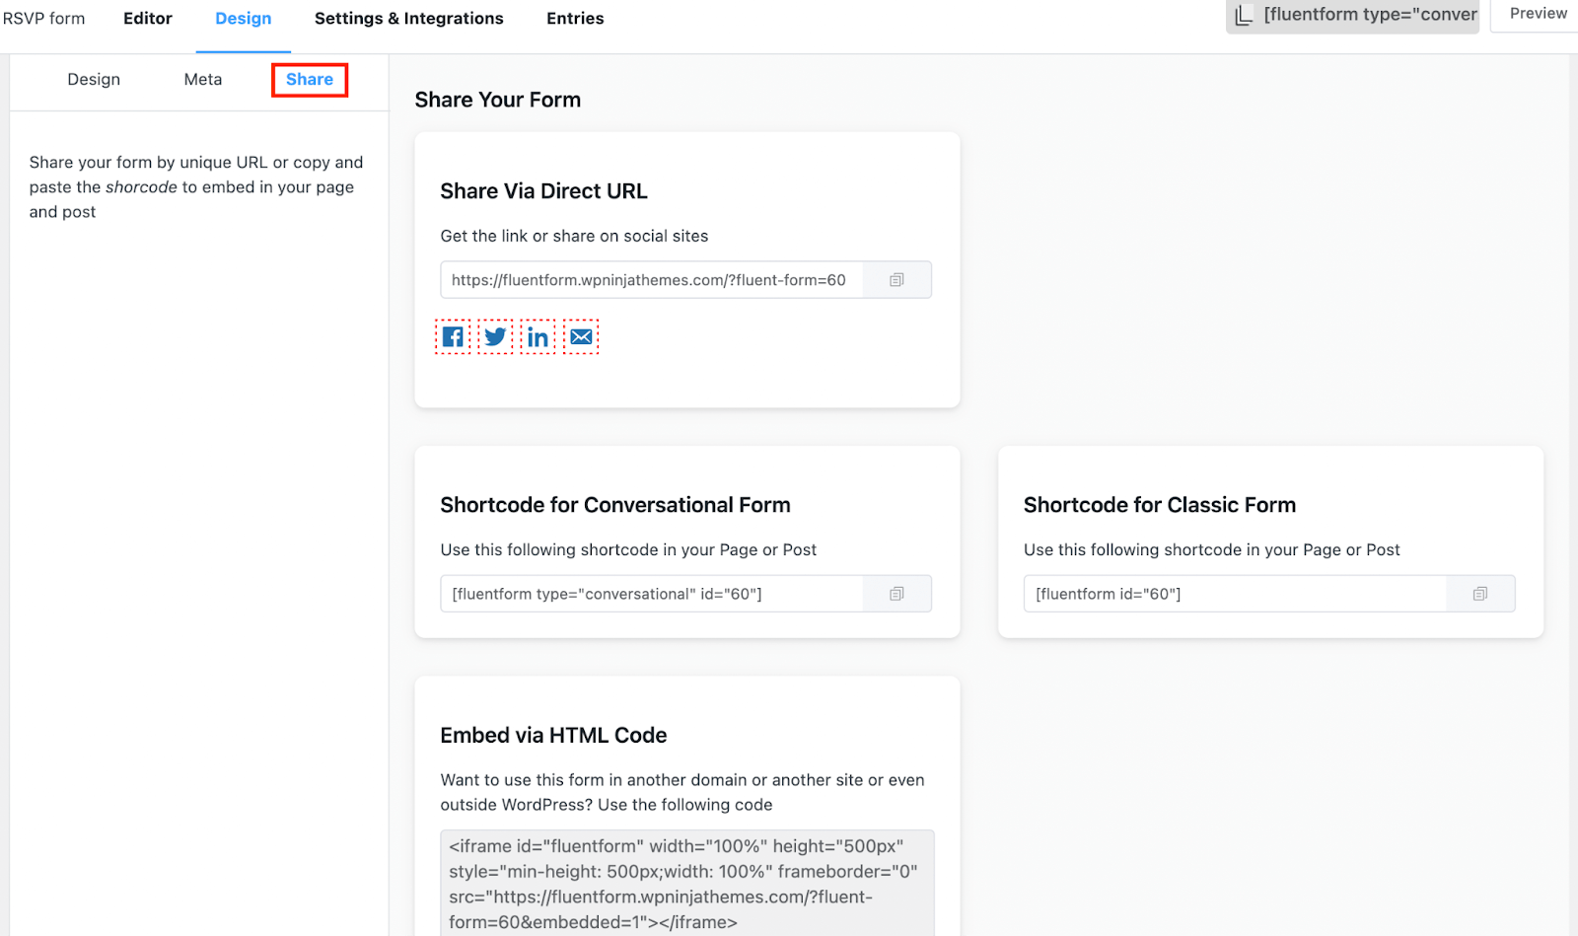Click the Preview button
Viewport: 1578px width, 936px height.
click(x=1538, y=14)
